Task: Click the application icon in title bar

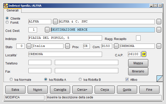Action: coord(6,6)
